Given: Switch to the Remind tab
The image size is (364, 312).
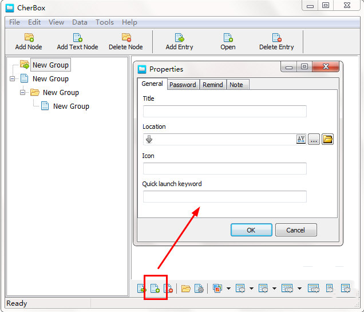Looking at the screenshot, I should click(x=213, y=85).
